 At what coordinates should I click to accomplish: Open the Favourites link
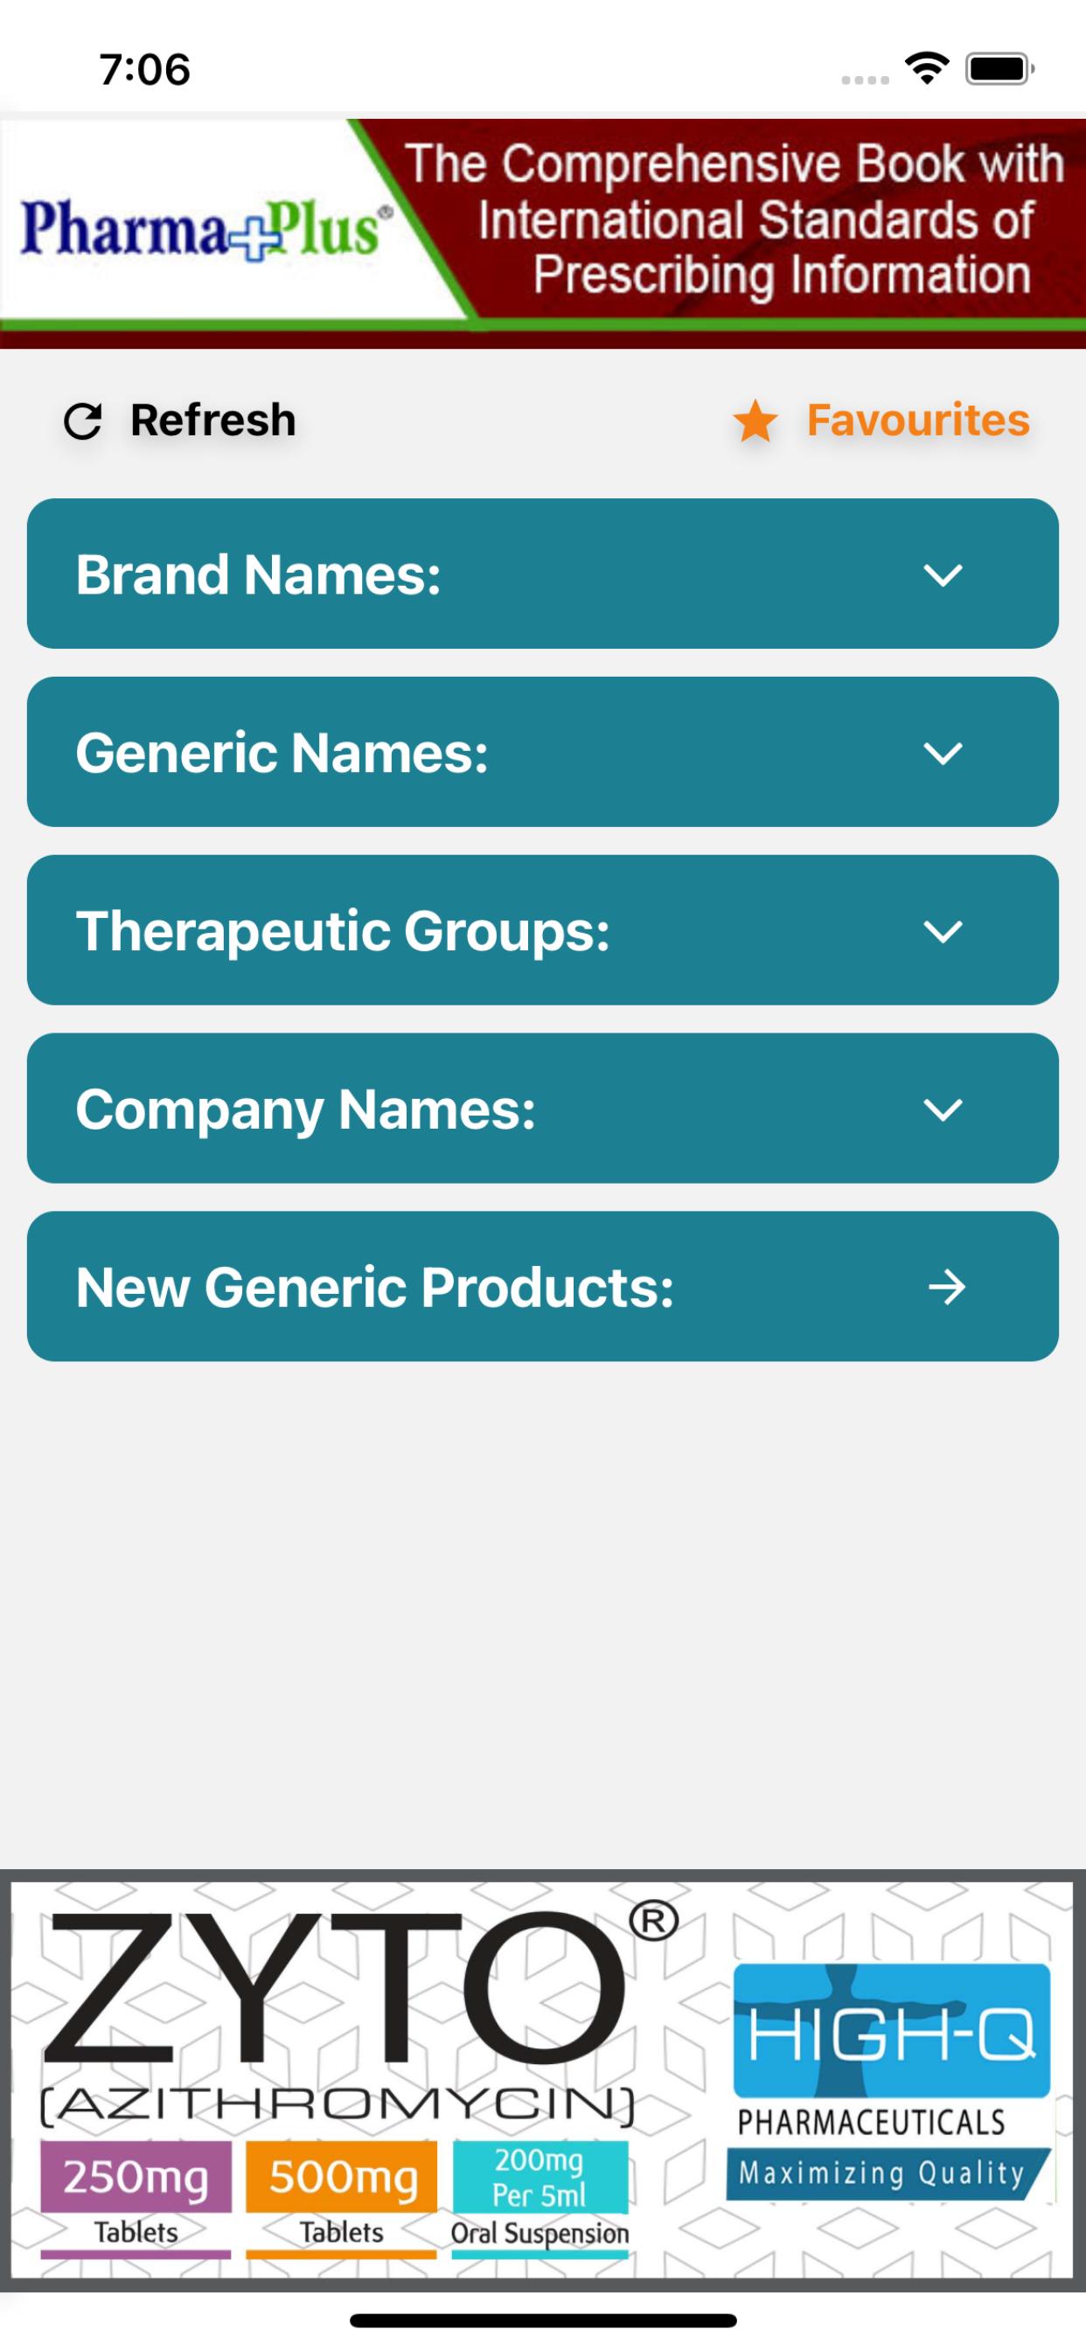coord(918,421)
